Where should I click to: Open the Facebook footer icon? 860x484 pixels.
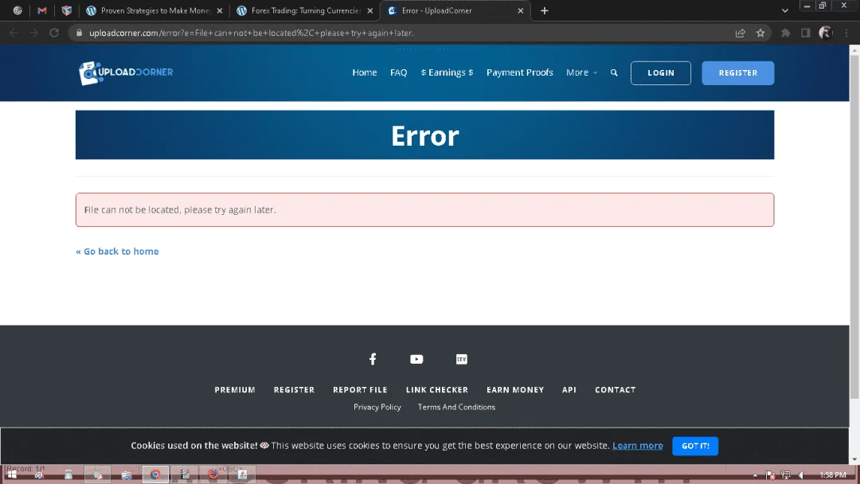click(373, 359)
